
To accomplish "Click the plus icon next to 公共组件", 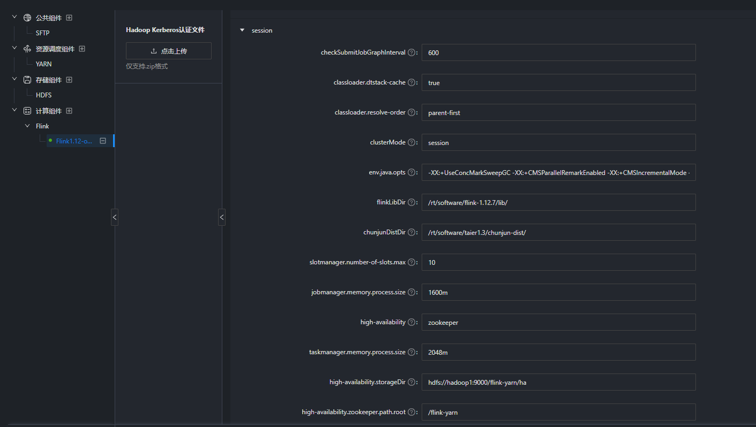I will tap(69, 17).
